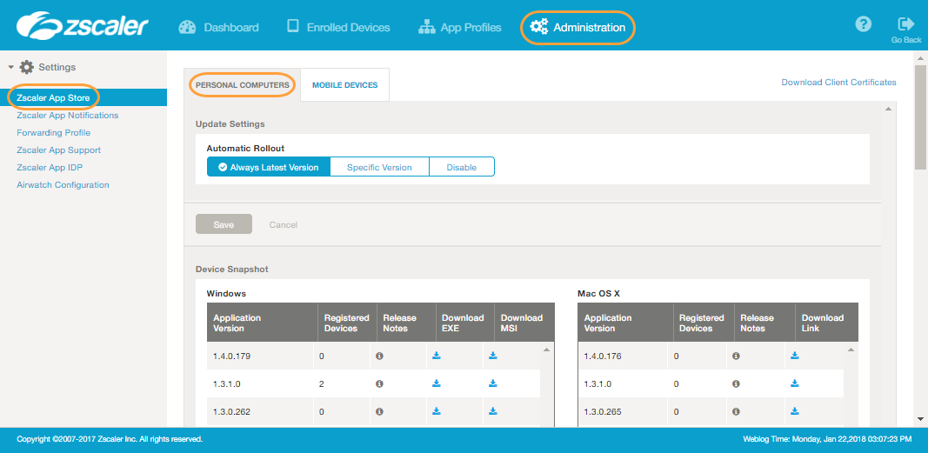The height and width of the screenshot is (453, 928).
Task: Download MSI for Windows version 1.3.1.0
Action: pyautogui.click(x=493, y=383)
